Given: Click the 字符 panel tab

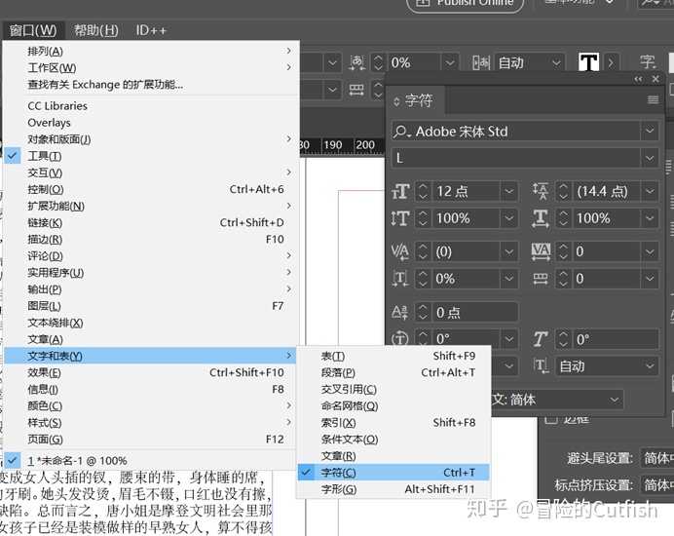Looking at the screenshot, I should coord(415,100).
